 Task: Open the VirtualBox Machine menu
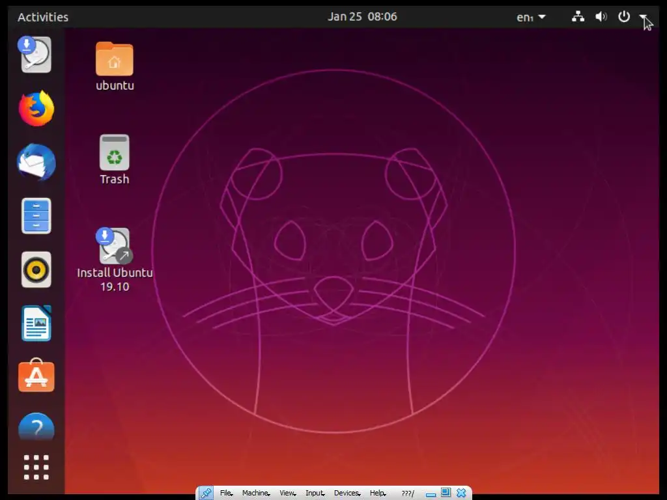(256, 493)
